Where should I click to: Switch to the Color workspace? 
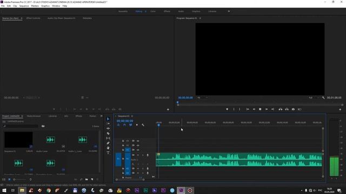(x=153, y=11)
